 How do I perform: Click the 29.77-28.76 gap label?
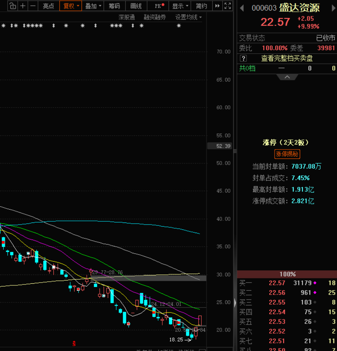point(107,272)
